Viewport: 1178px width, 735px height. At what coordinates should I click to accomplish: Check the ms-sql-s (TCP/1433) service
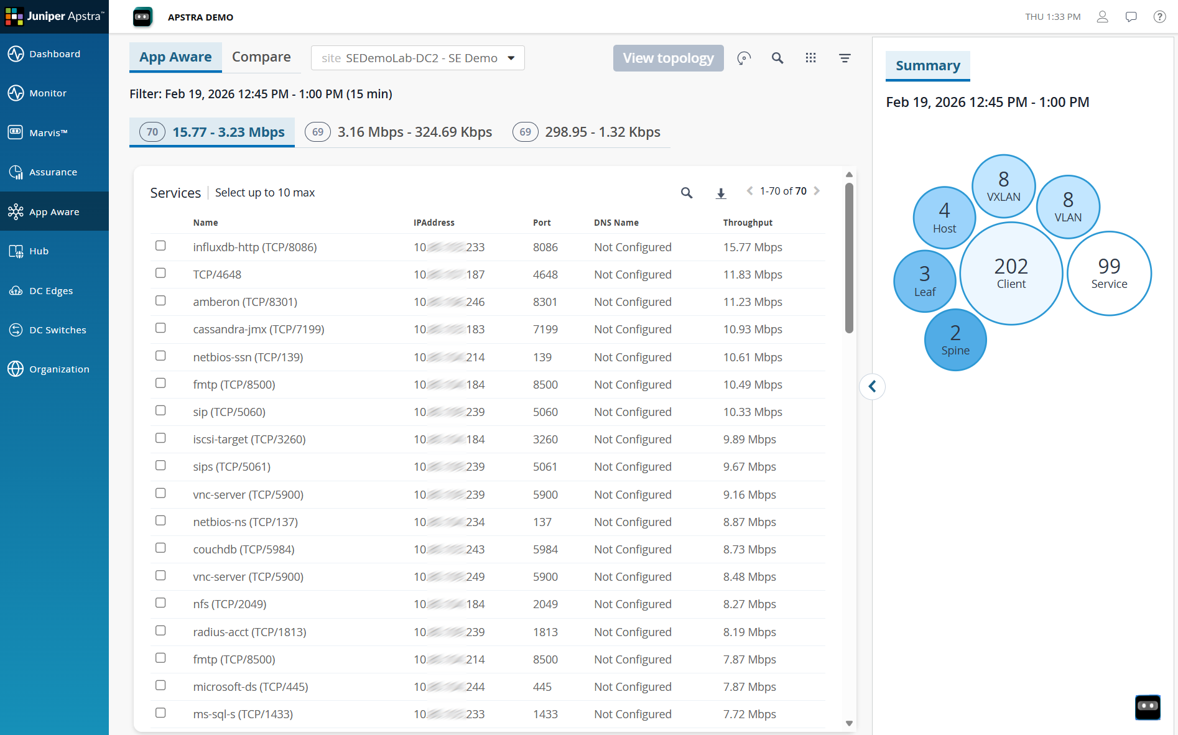160,713
